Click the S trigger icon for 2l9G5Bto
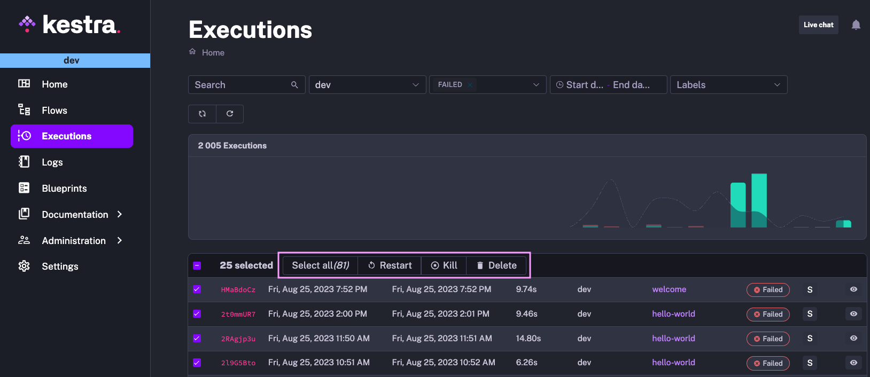Screen dimensions: 870x377 point(810,363)
